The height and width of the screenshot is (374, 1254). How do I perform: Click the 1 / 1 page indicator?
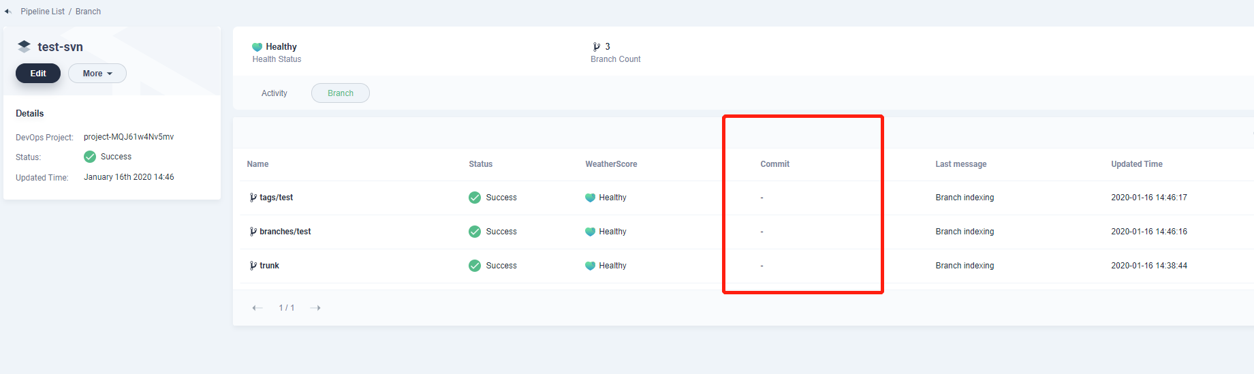pos(287,308)
